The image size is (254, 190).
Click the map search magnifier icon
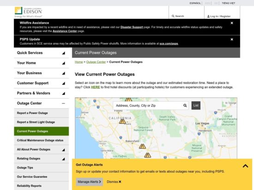[185, 105]
